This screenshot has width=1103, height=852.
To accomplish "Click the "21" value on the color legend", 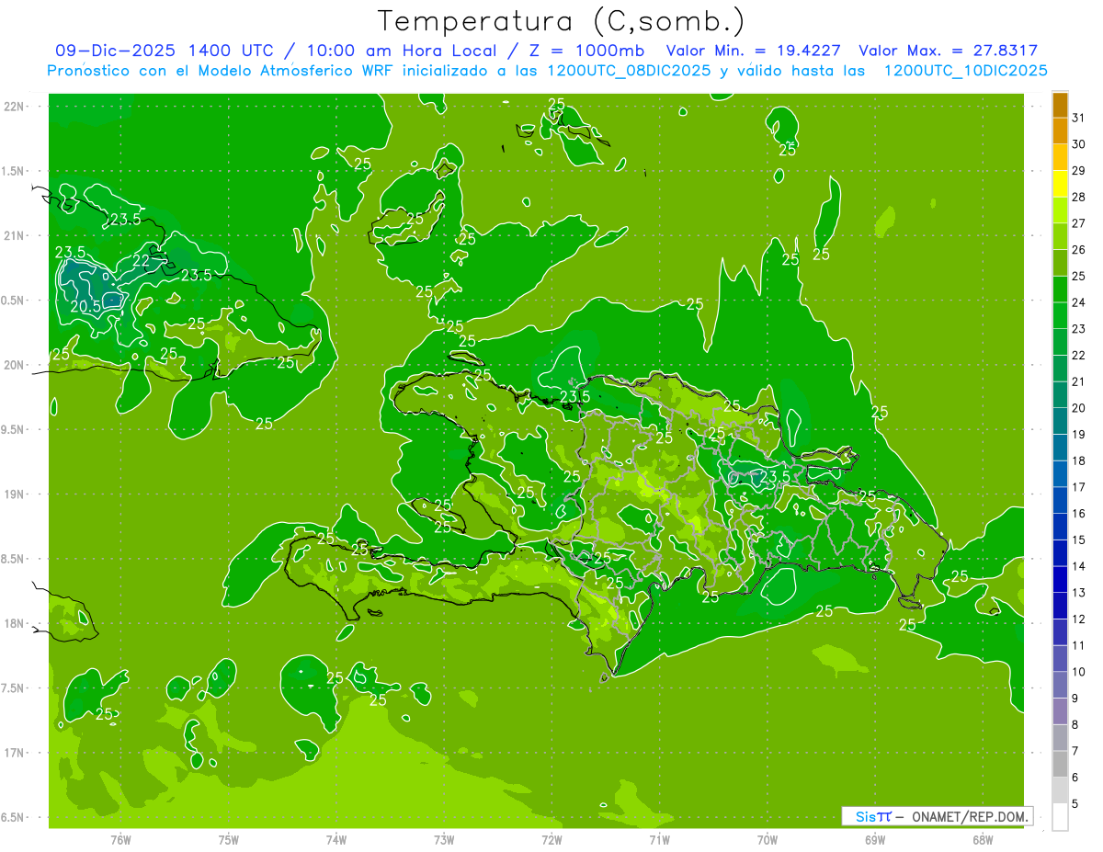I will coord(1079,381).
